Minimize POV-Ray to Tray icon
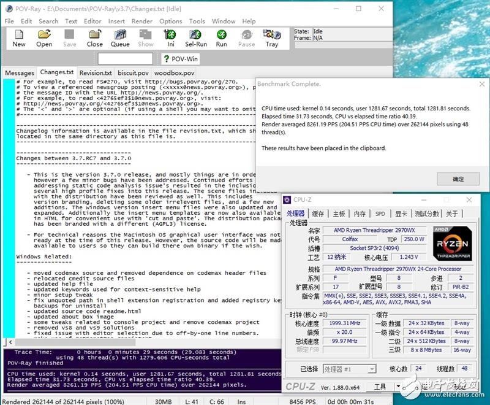The width and height of the screenshot is (490, 405). pos(272,38)
